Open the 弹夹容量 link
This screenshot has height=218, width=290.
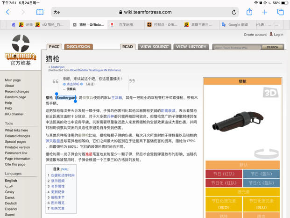[x=53, y=141]
